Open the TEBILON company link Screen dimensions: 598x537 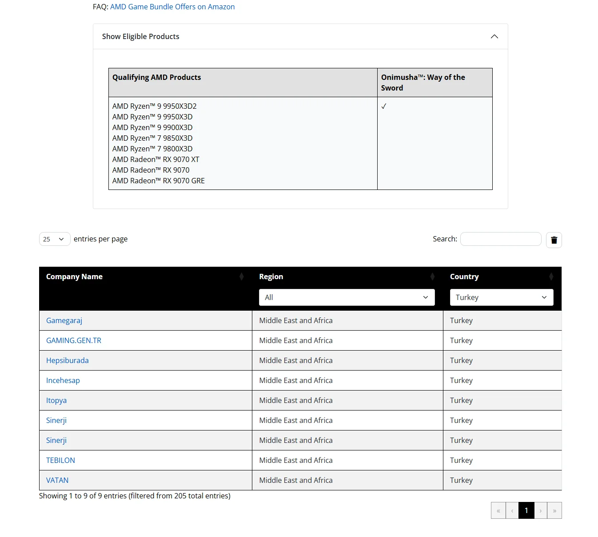(x=60, y=460)
